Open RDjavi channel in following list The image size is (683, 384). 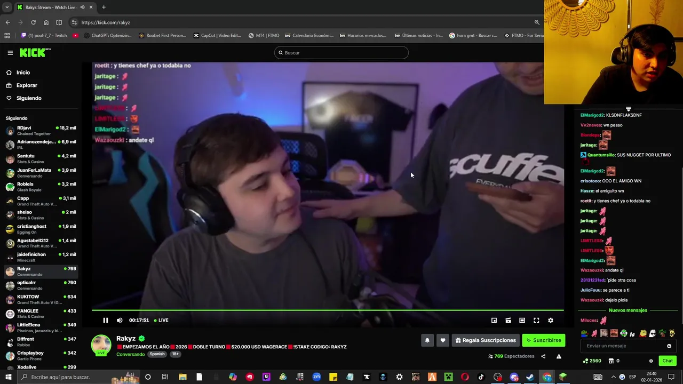coord(41,131)
